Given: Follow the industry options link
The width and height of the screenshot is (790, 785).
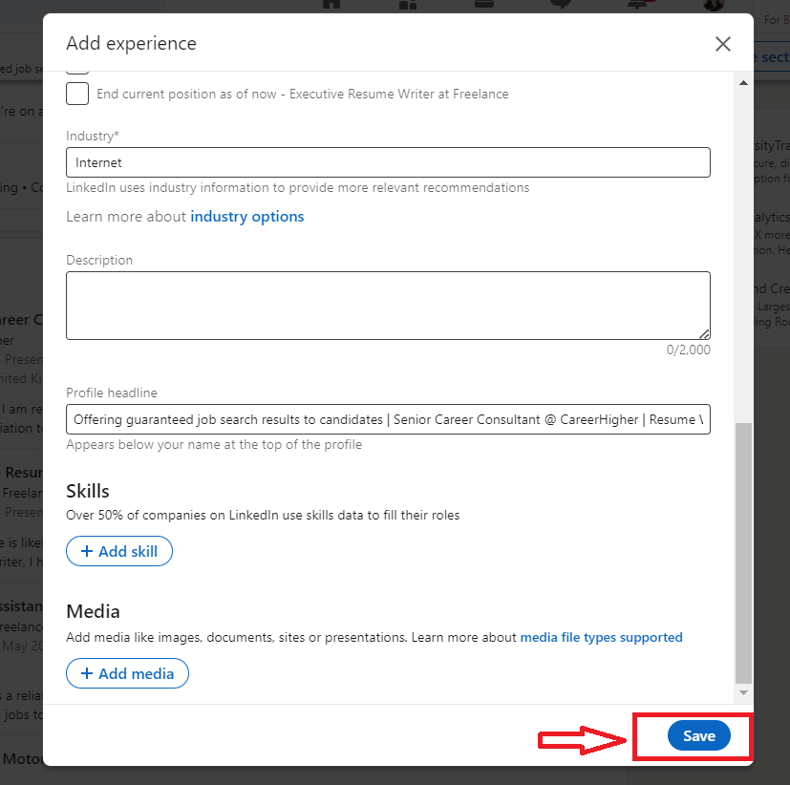Looking at the screenshot, I should [246, 217].
